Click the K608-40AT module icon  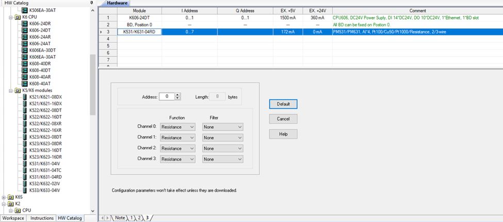(24, 83)
